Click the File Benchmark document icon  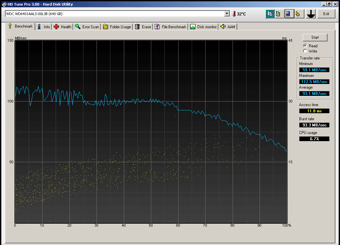tap(157, 27)
